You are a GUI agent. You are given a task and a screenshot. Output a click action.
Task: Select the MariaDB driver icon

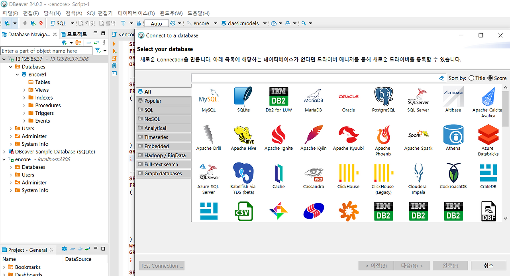coord(313,100)
